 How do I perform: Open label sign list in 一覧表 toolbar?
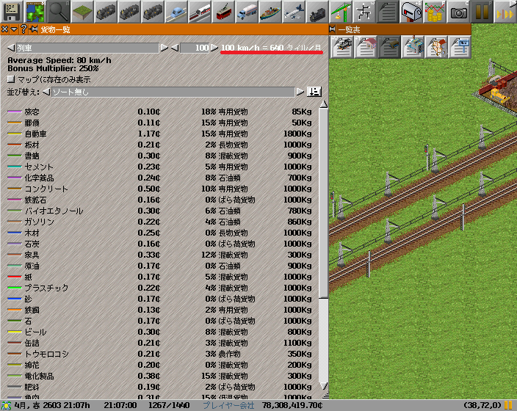click(460, 47)
